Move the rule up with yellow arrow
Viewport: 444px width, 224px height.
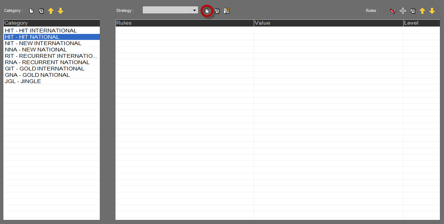point(422,11)
